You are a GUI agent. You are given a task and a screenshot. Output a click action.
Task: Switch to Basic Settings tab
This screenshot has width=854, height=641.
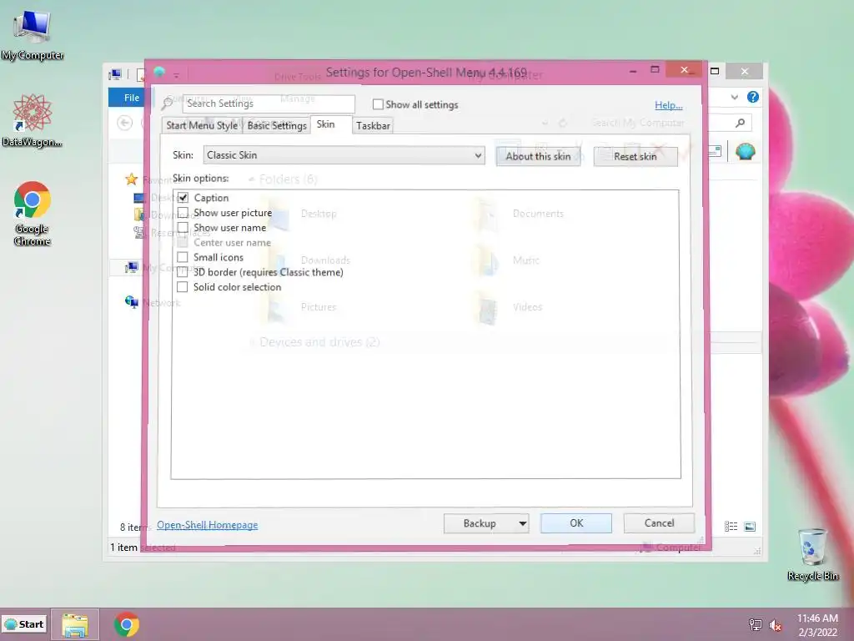tap(277, 125)
